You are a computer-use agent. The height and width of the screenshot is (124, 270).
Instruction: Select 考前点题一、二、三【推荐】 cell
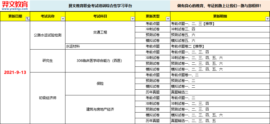220,24
